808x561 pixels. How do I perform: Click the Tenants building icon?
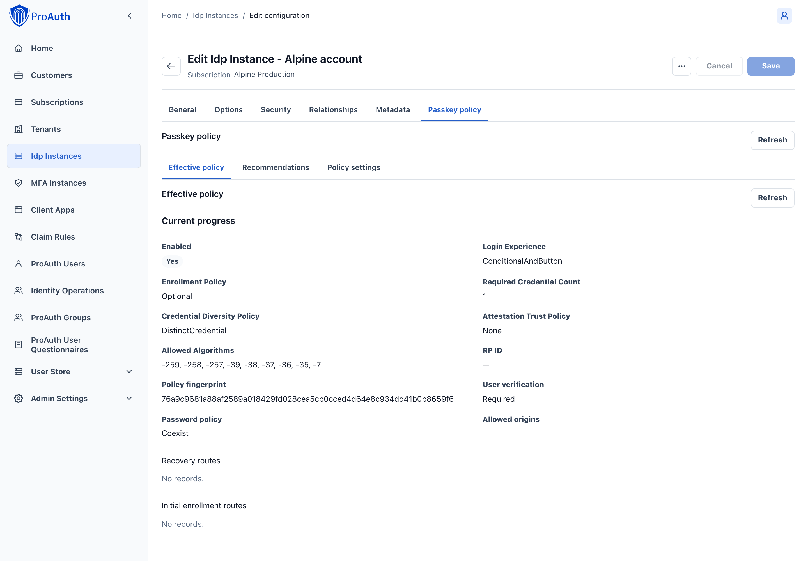(19, 129)
